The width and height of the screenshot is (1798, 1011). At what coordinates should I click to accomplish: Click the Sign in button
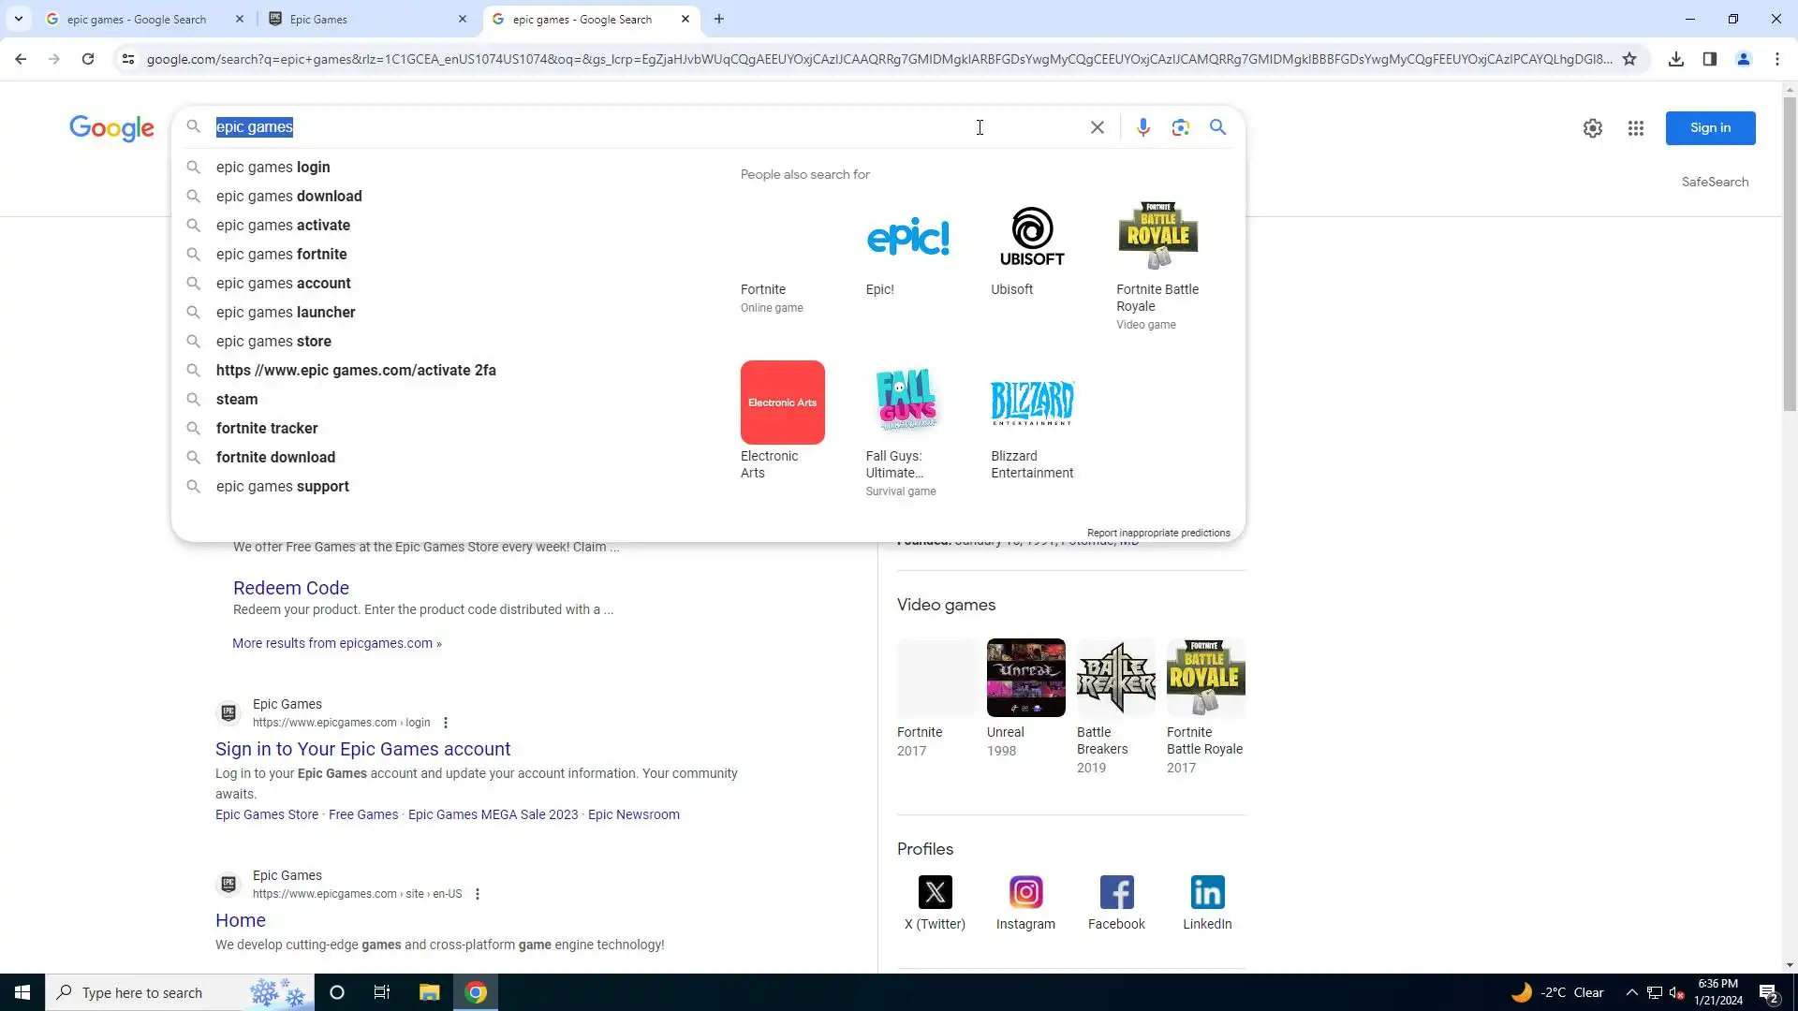click(1709, 128)
